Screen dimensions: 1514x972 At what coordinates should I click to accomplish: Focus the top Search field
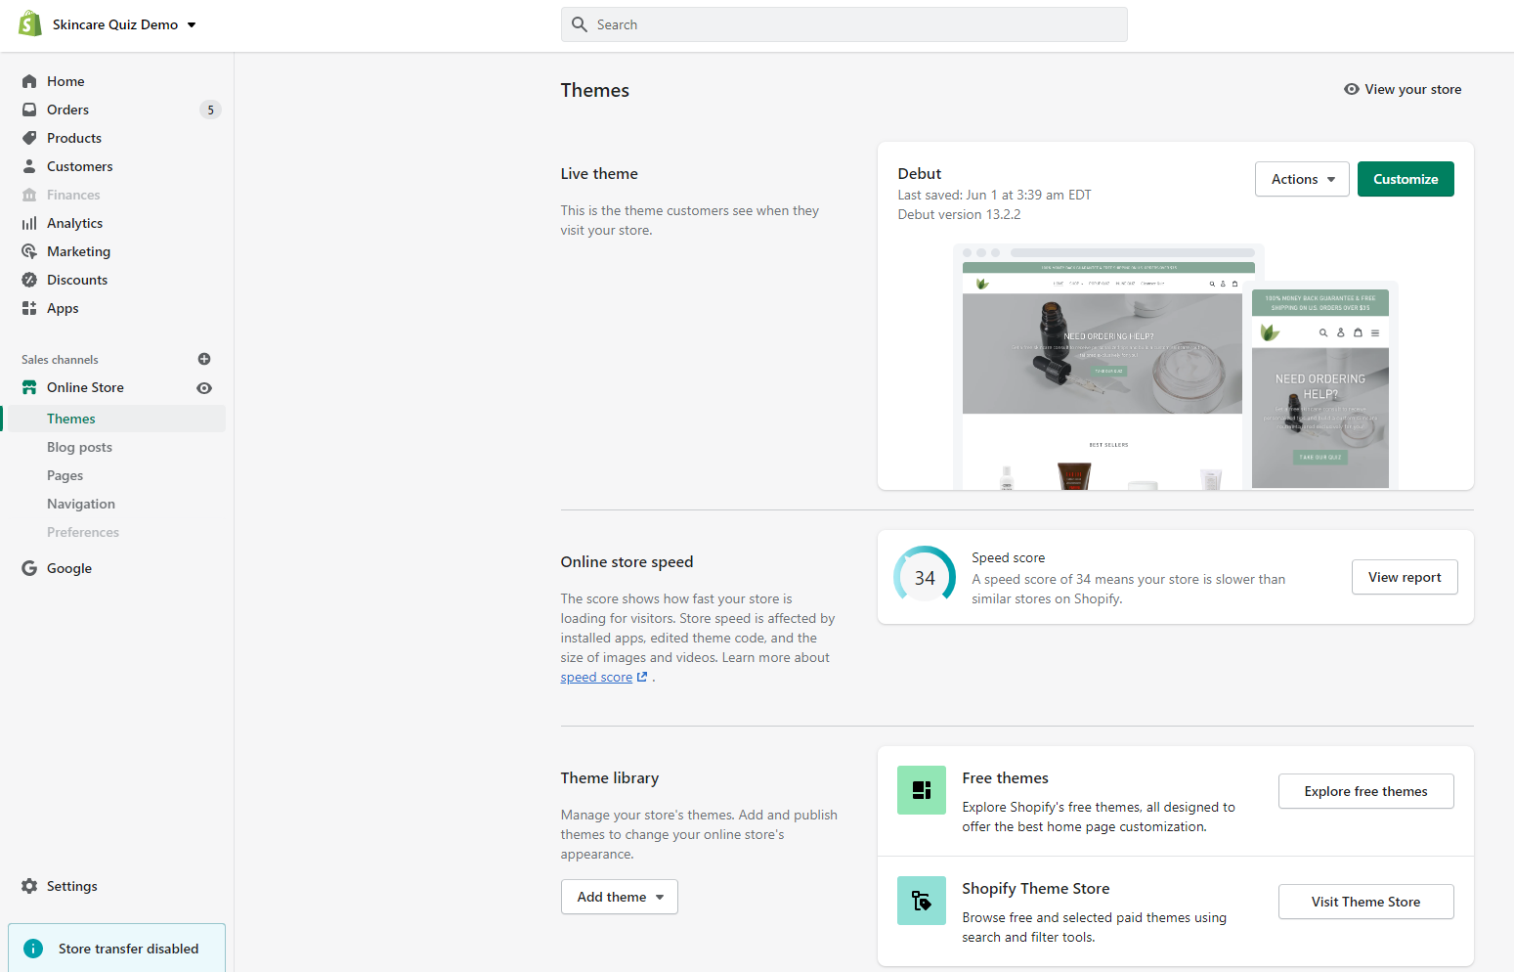[844, 24]
